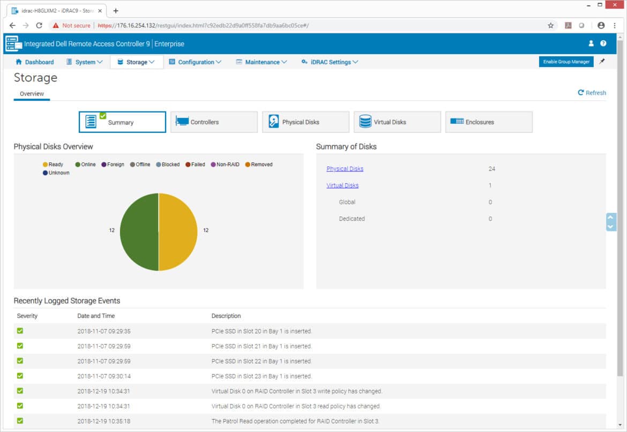This screenshot has width=627, height=432.
Task: Click the Enable Group Manager button
Action: pos(566,62)
